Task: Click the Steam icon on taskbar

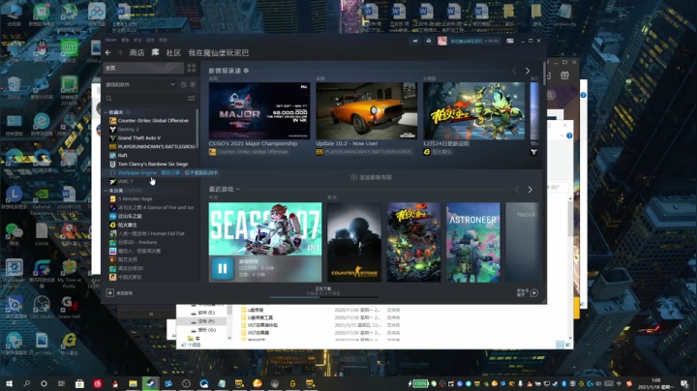Action: click(x=151, y=383)
